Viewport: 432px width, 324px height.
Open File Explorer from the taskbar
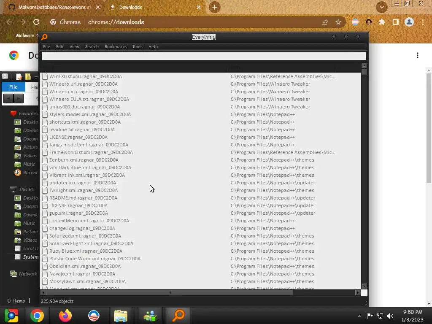121,316
